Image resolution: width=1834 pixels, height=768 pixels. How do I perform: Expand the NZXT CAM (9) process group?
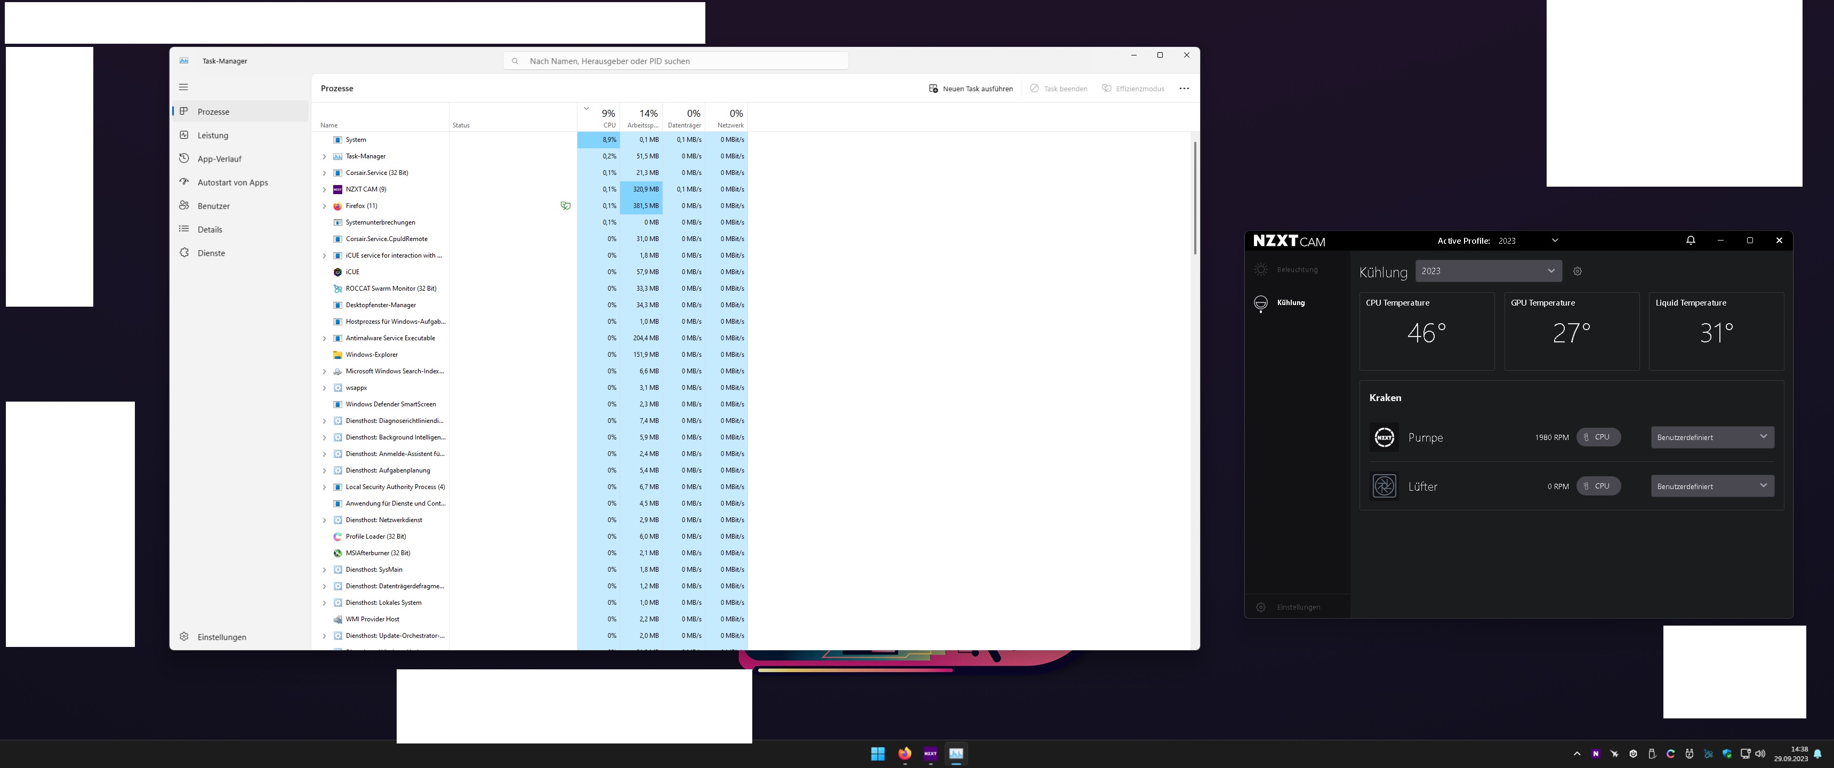(x=325, y=189)
